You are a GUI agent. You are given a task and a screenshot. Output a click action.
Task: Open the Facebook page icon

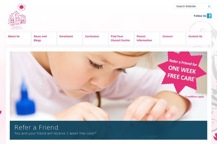[209, 16]
